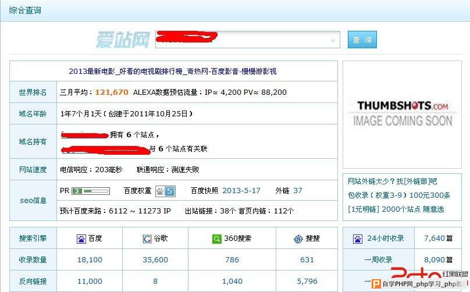Click the 360搜索 magnifier icon
The image size is (470, 292).
click(x=216, y=238)
